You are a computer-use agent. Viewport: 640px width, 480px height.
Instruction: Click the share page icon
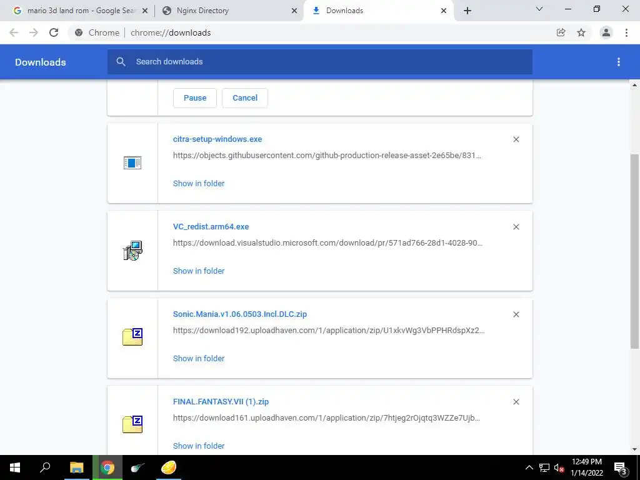(x=561, y=32)
